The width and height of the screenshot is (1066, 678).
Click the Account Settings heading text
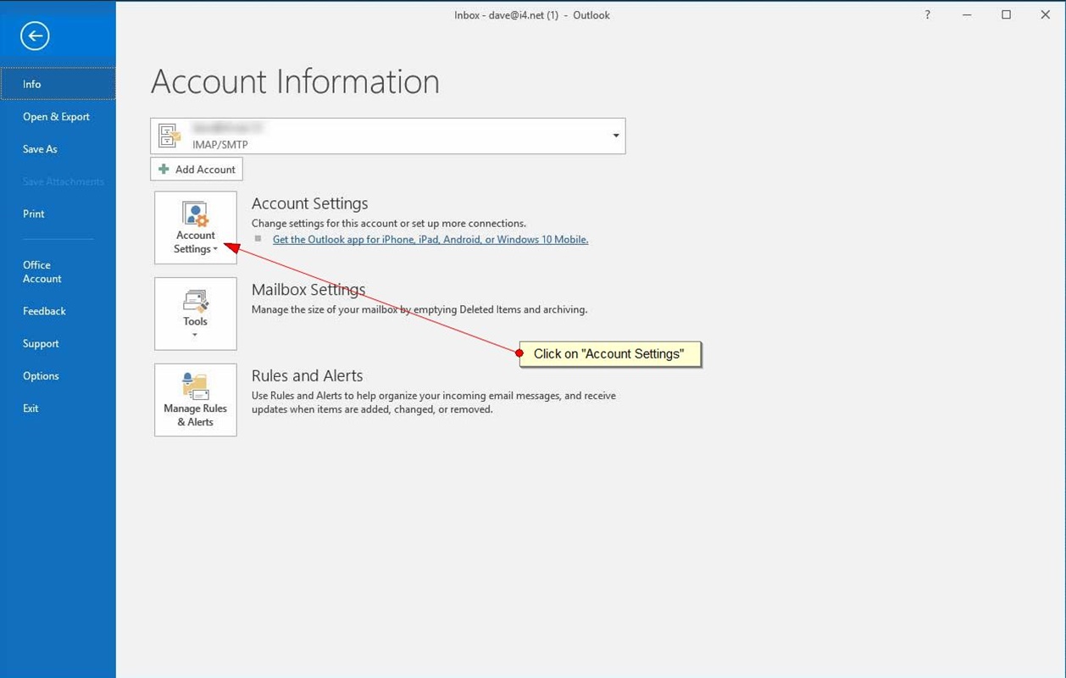[310, 203]
